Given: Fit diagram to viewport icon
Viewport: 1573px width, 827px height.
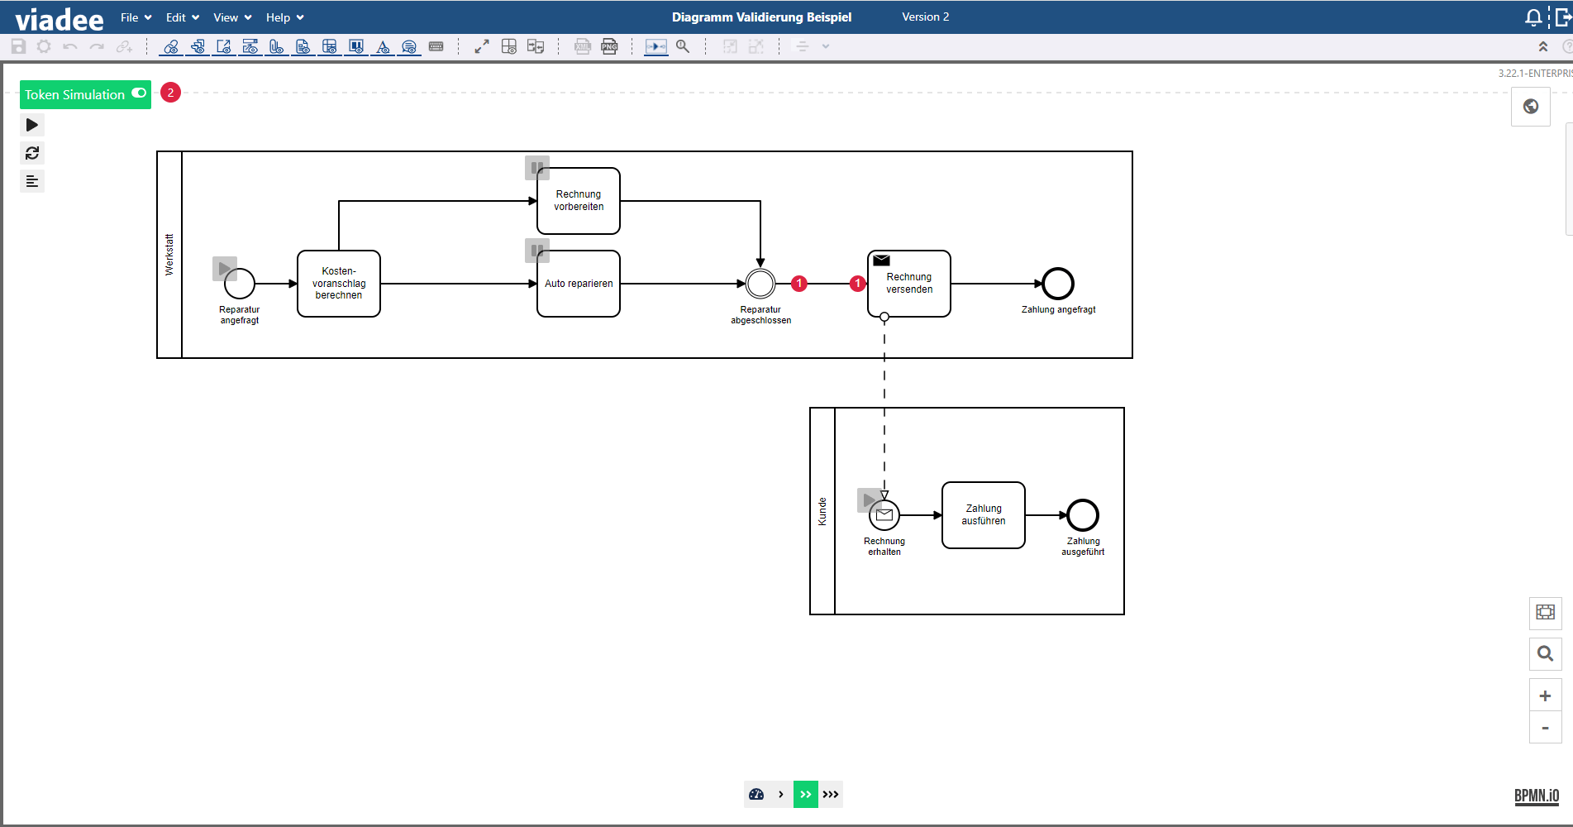Looking at the screenshot, I should [1545, 613].
